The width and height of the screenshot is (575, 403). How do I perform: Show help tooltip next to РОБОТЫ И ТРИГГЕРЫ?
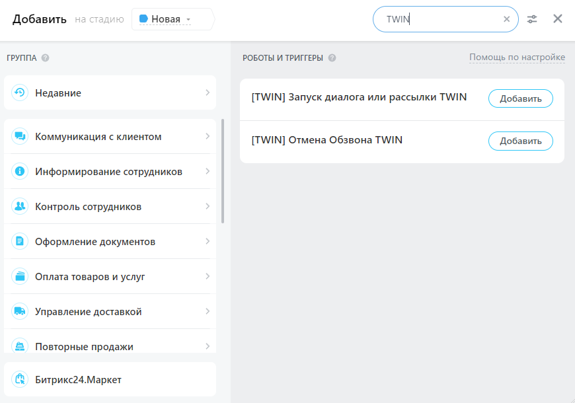click(x=332, y=58)
